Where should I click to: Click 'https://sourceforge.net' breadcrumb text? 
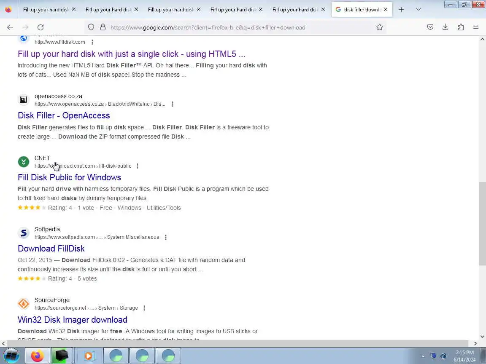[x=60, y=308]
